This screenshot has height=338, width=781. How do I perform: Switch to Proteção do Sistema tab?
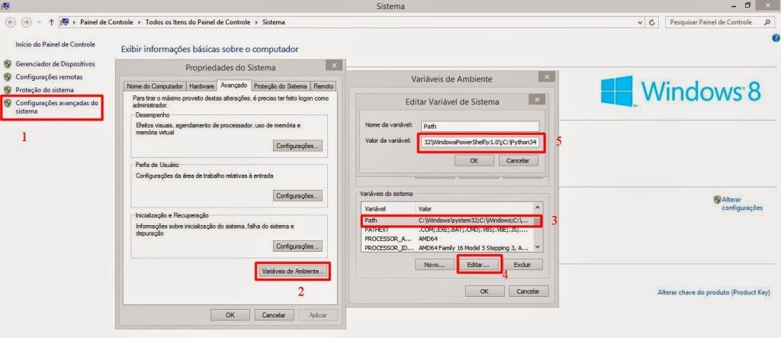point(281,85)
